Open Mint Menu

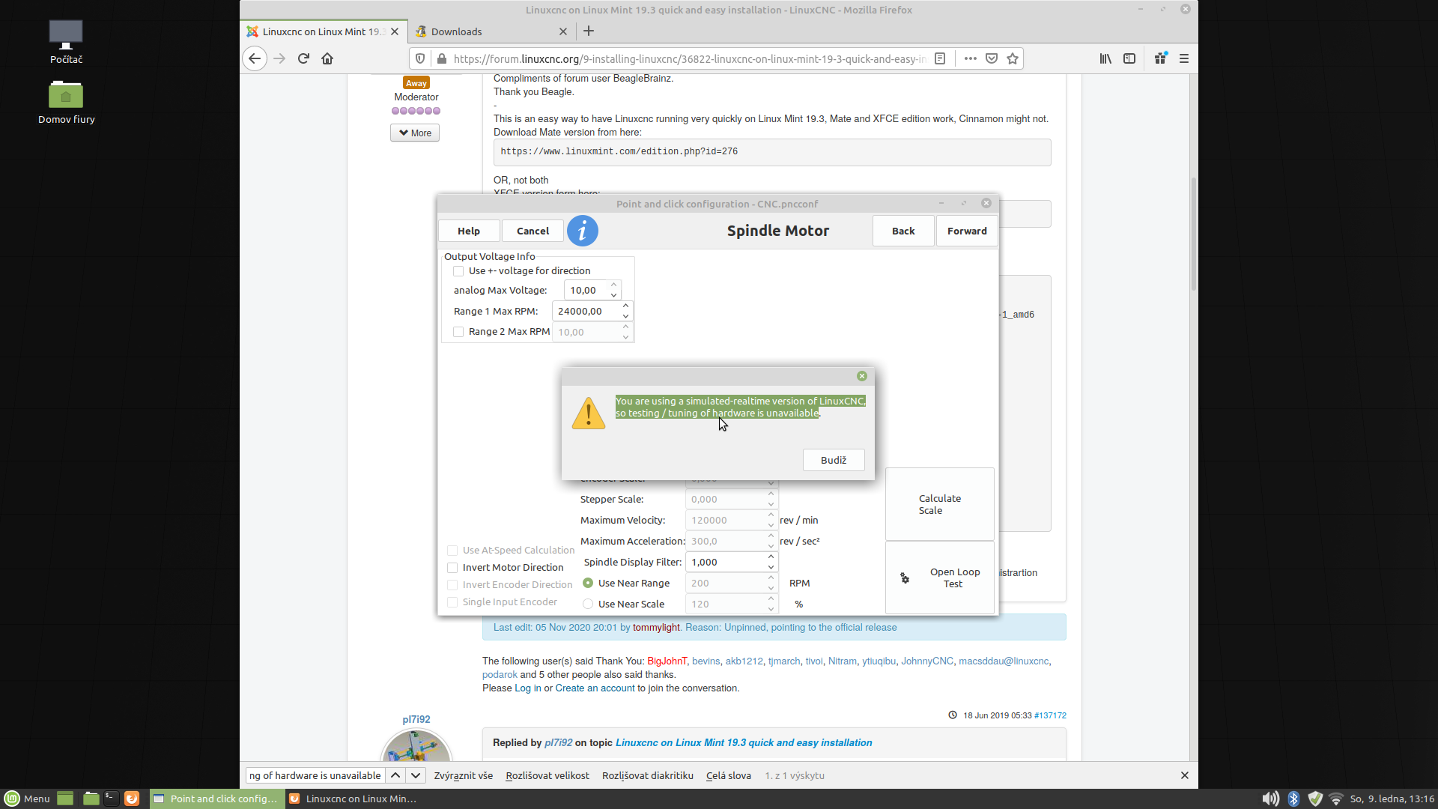(x=27, y=799)
